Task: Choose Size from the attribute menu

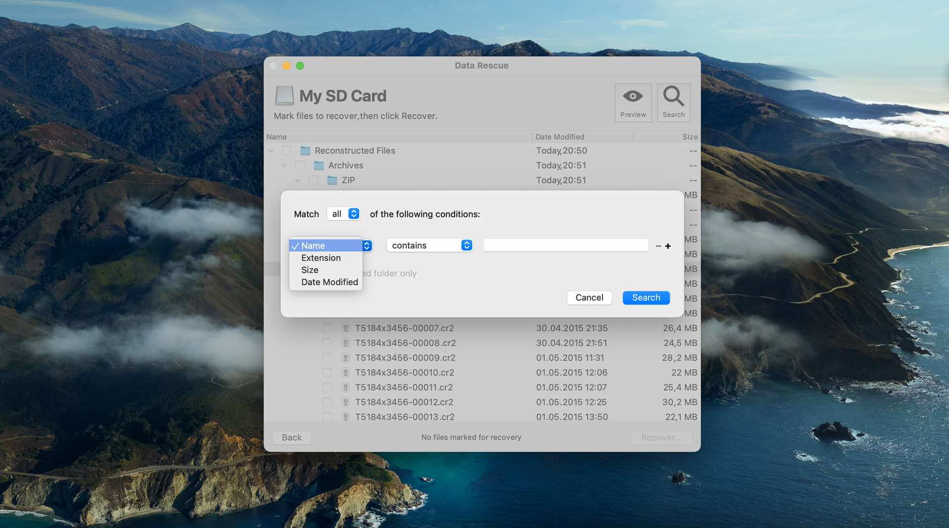Action: 326,270
